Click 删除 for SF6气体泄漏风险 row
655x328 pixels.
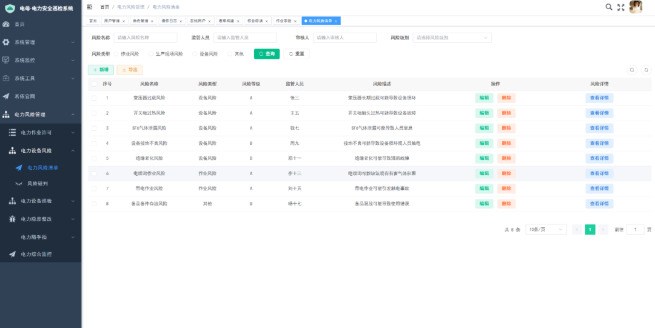point(506,129)
